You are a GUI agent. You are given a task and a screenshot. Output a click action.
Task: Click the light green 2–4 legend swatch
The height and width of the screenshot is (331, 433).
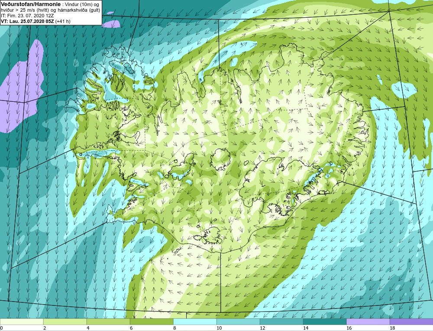65,321
